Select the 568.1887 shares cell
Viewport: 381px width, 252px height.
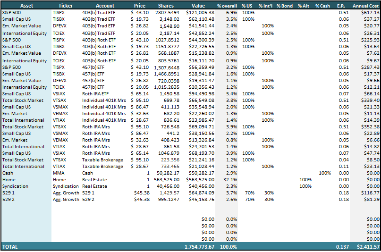169,53
